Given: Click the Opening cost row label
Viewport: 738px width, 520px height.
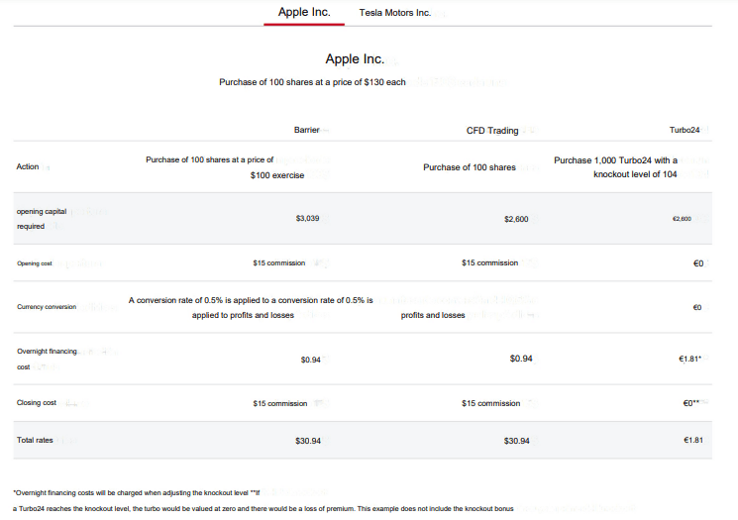Looking at the screenshot, I should [x=35, y=263].
